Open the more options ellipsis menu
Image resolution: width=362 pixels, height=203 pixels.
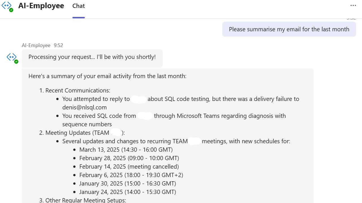[x=353, y=5]
